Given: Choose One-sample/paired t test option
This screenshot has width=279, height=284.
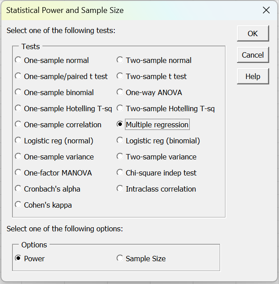Looking at the screenshot, I should pyautogui.click(x=18, y=76).
